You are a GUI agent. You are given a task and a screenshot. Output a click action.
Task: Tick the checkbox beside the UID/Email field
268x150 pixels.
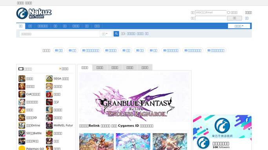coord(228,12)
